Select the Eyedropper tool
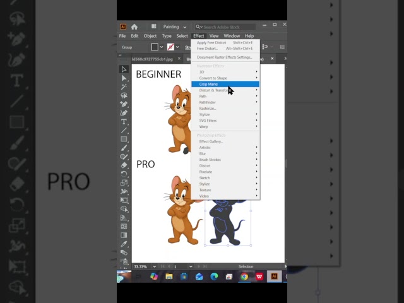The width and height of the screenshot is (404, 303). coord(124,244)
